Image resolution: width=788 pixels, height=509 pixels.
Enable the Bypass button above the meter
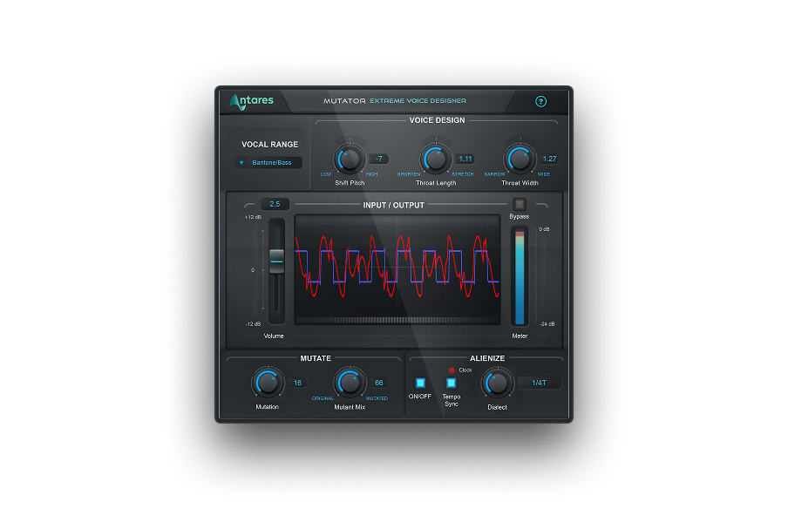click(x=520, y=202)
